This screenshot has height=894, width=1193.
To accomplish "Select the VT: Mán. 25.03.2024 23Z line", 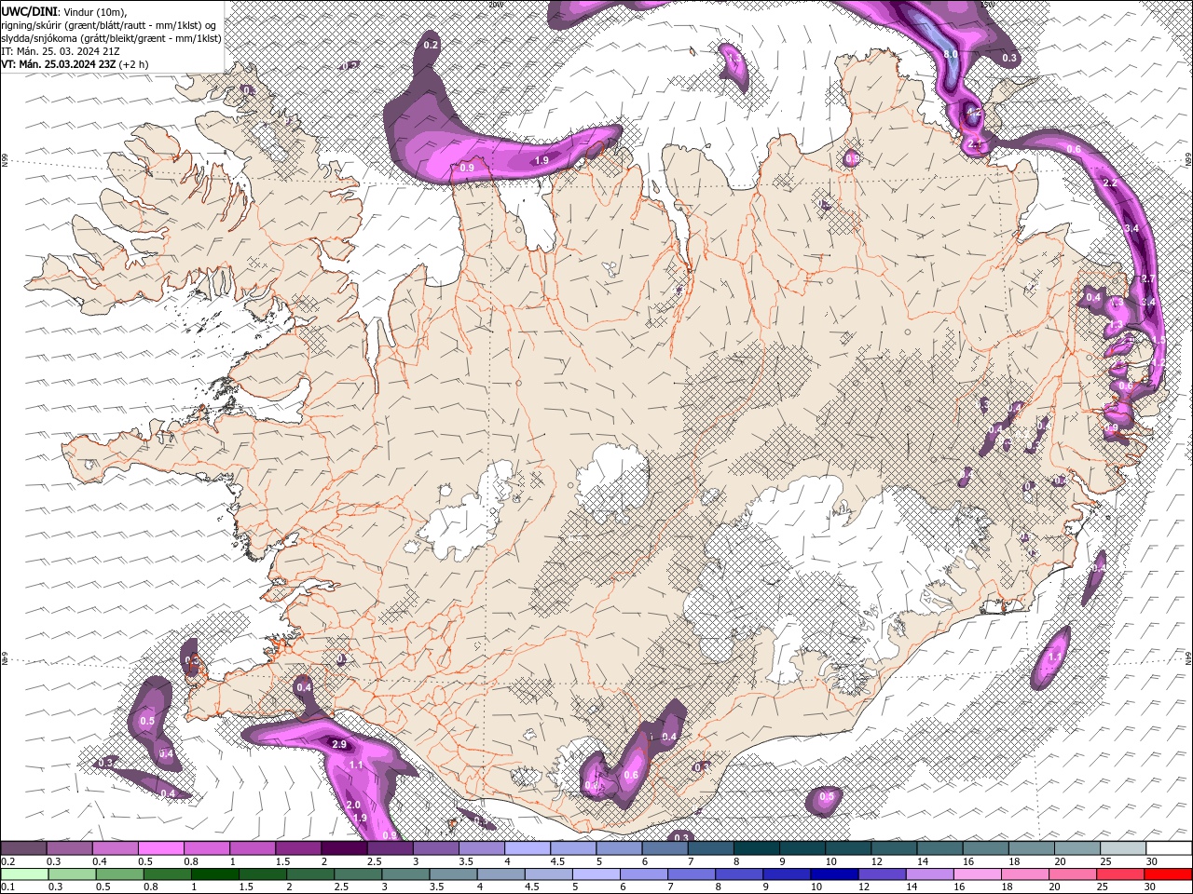I will pyautogui.click(x=75, y=64).
